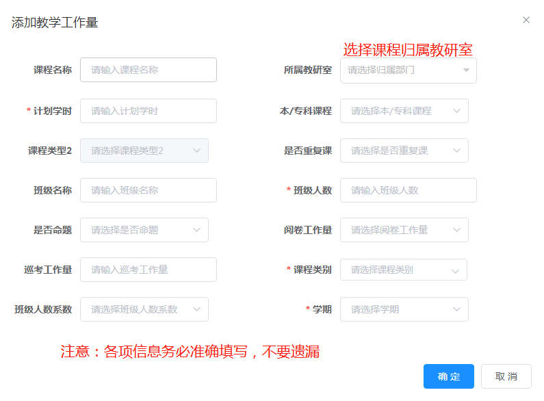
Task: Click the triangle arrow in 所属教研室 field
Action: [466, 70]
